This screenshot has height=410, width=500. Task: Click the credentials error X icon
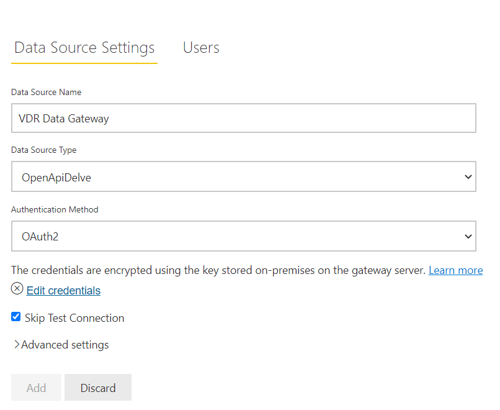(x=17, y=288)
